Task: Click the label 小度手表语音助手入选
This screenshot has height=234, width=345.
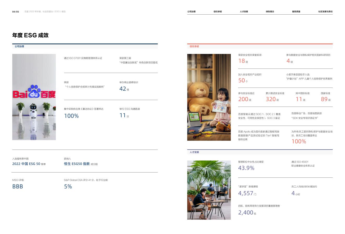Action: tap(298, 75)
